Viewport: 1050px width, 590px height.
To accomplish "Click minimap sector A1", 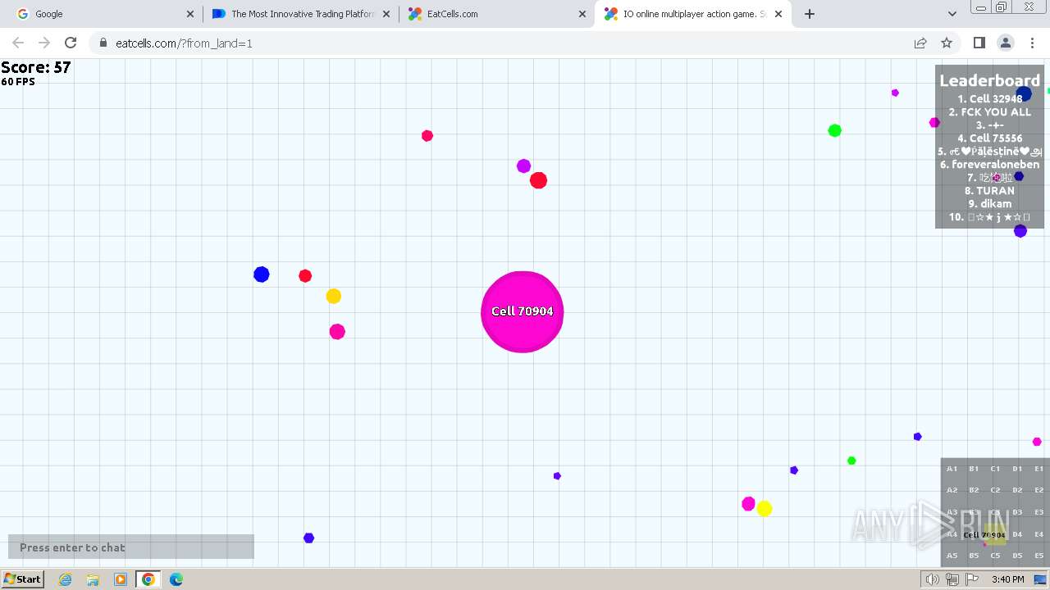I will (x=952, y=469).
